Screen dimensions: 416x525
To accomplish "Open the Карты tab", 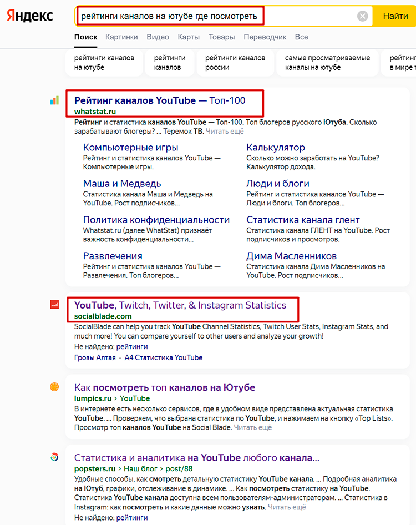I will 189,37.
